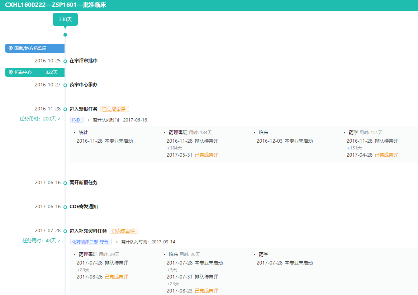
Task: Click page title CXHL1600222—ZSP1601—批准临床
Action: (x=56, y=5)
